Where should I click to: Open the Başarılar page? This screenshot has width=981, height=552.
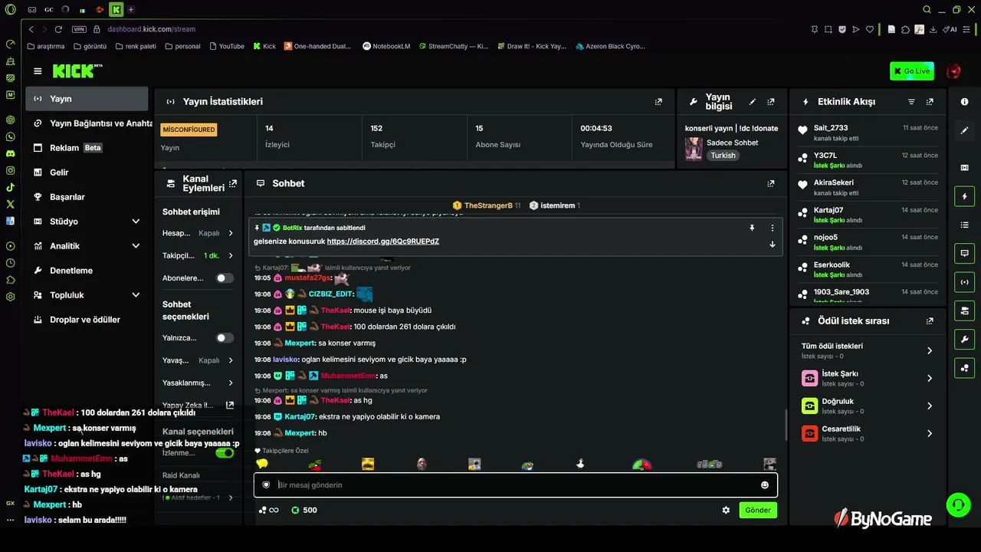[x=87, y=197]
